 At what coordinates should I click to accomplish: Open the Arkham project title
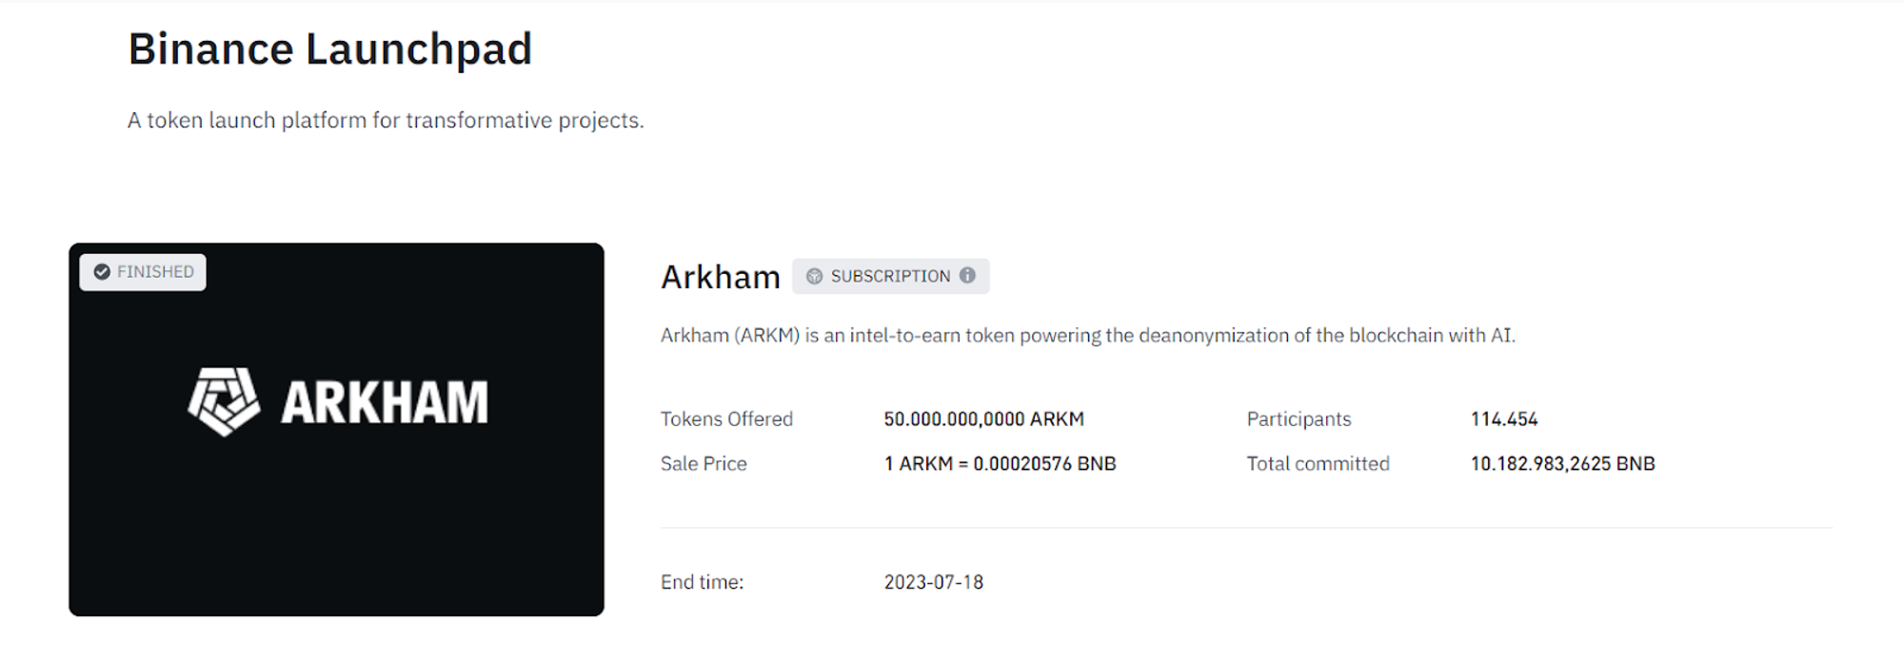[720, 277]
